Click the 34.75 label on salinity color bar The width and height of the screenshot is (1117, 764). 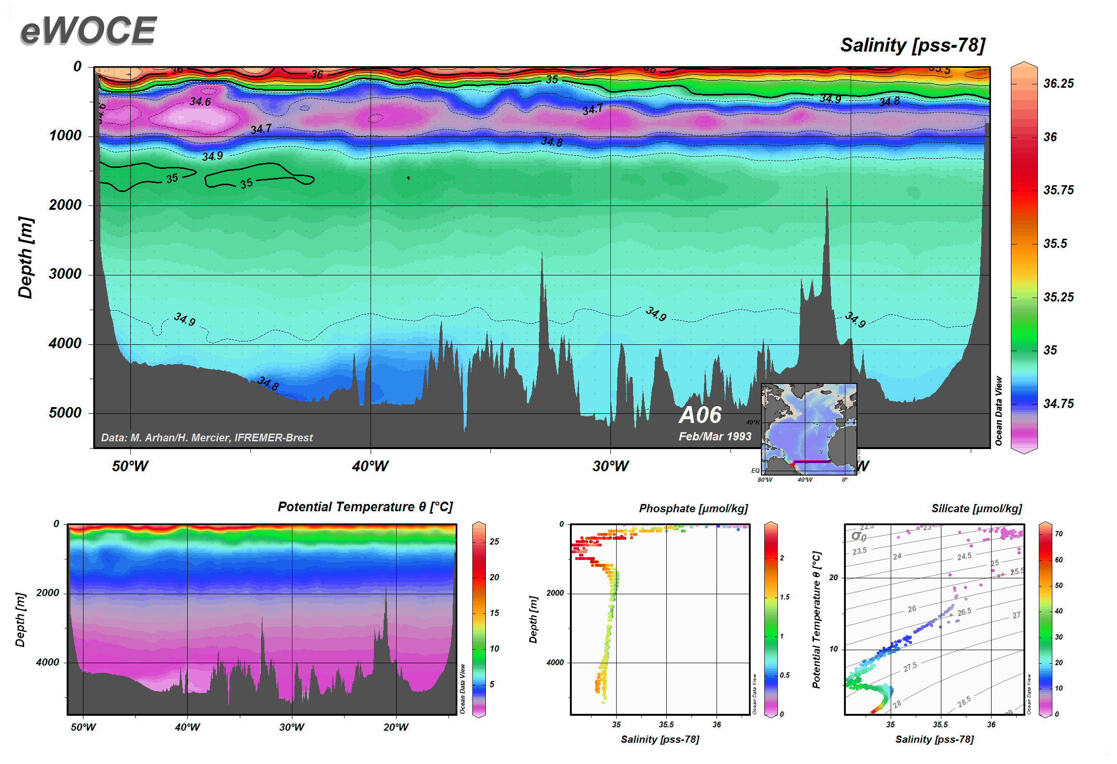pyautogui.click(x=1058, y=404)
